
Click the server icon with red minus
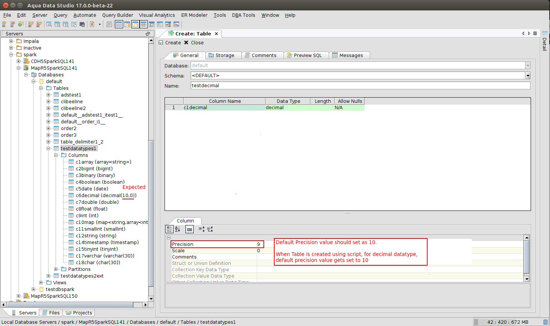[x=13, y=24]
